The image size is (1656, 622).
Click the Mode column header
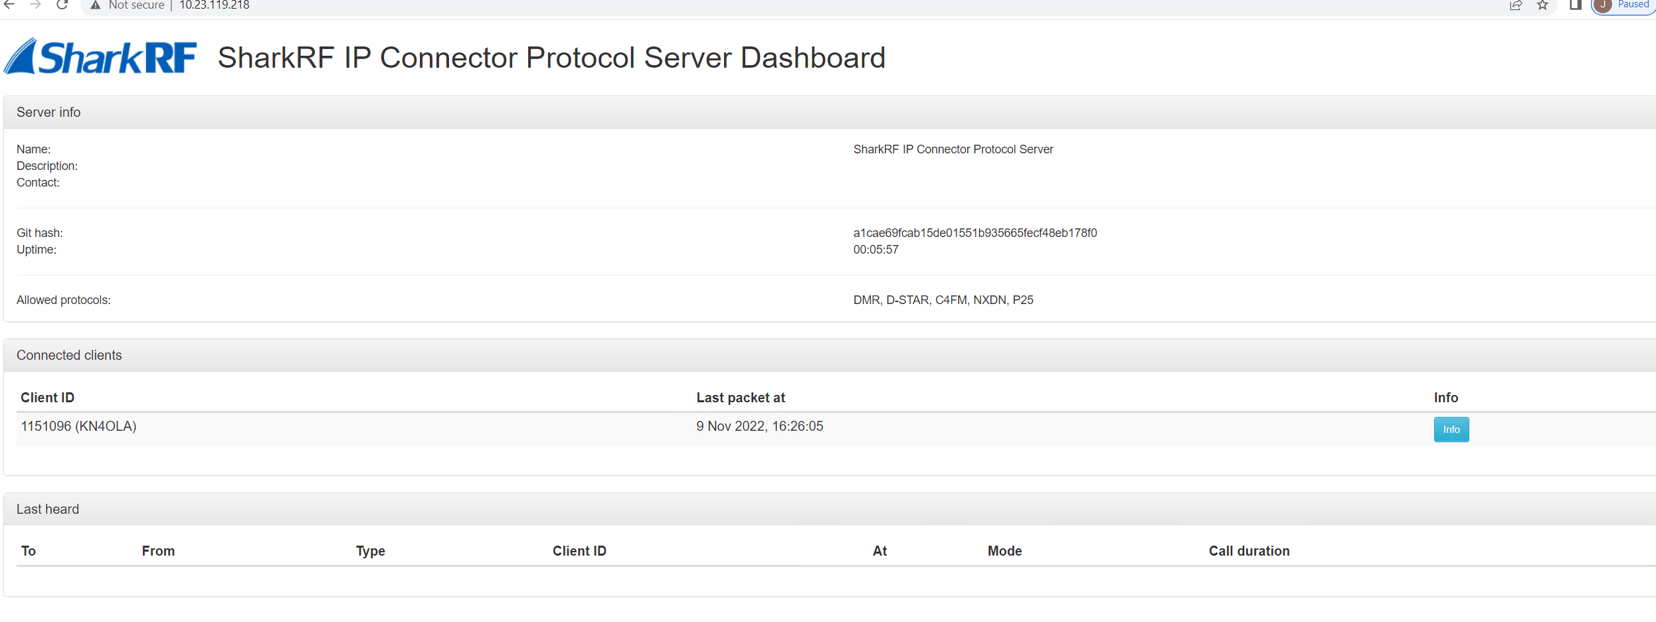tap(1004, 551)
